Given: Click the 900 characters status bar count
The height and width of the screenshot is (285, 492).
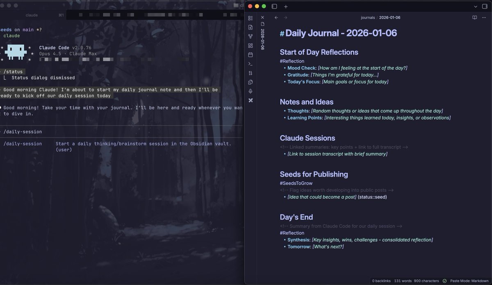Looking at the screenshot, I should 426,281.
